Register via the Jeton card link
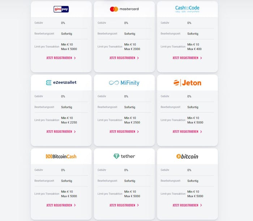This screenshot has width=253, height=221. [185, 132]
